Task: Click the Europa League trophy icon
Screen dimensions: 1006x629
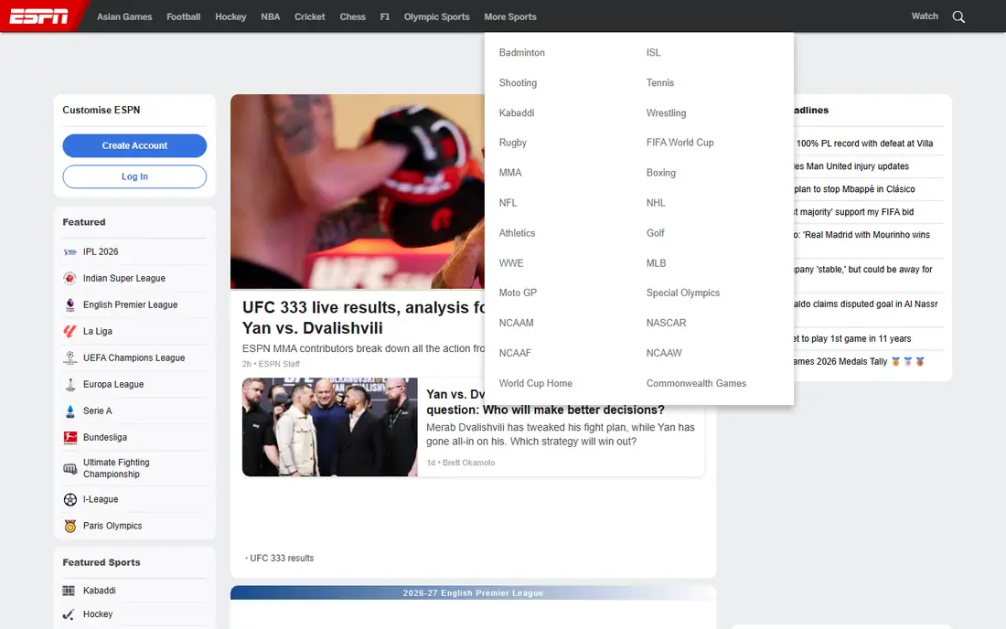Action: pyautogui.click(x=70, y=384)
